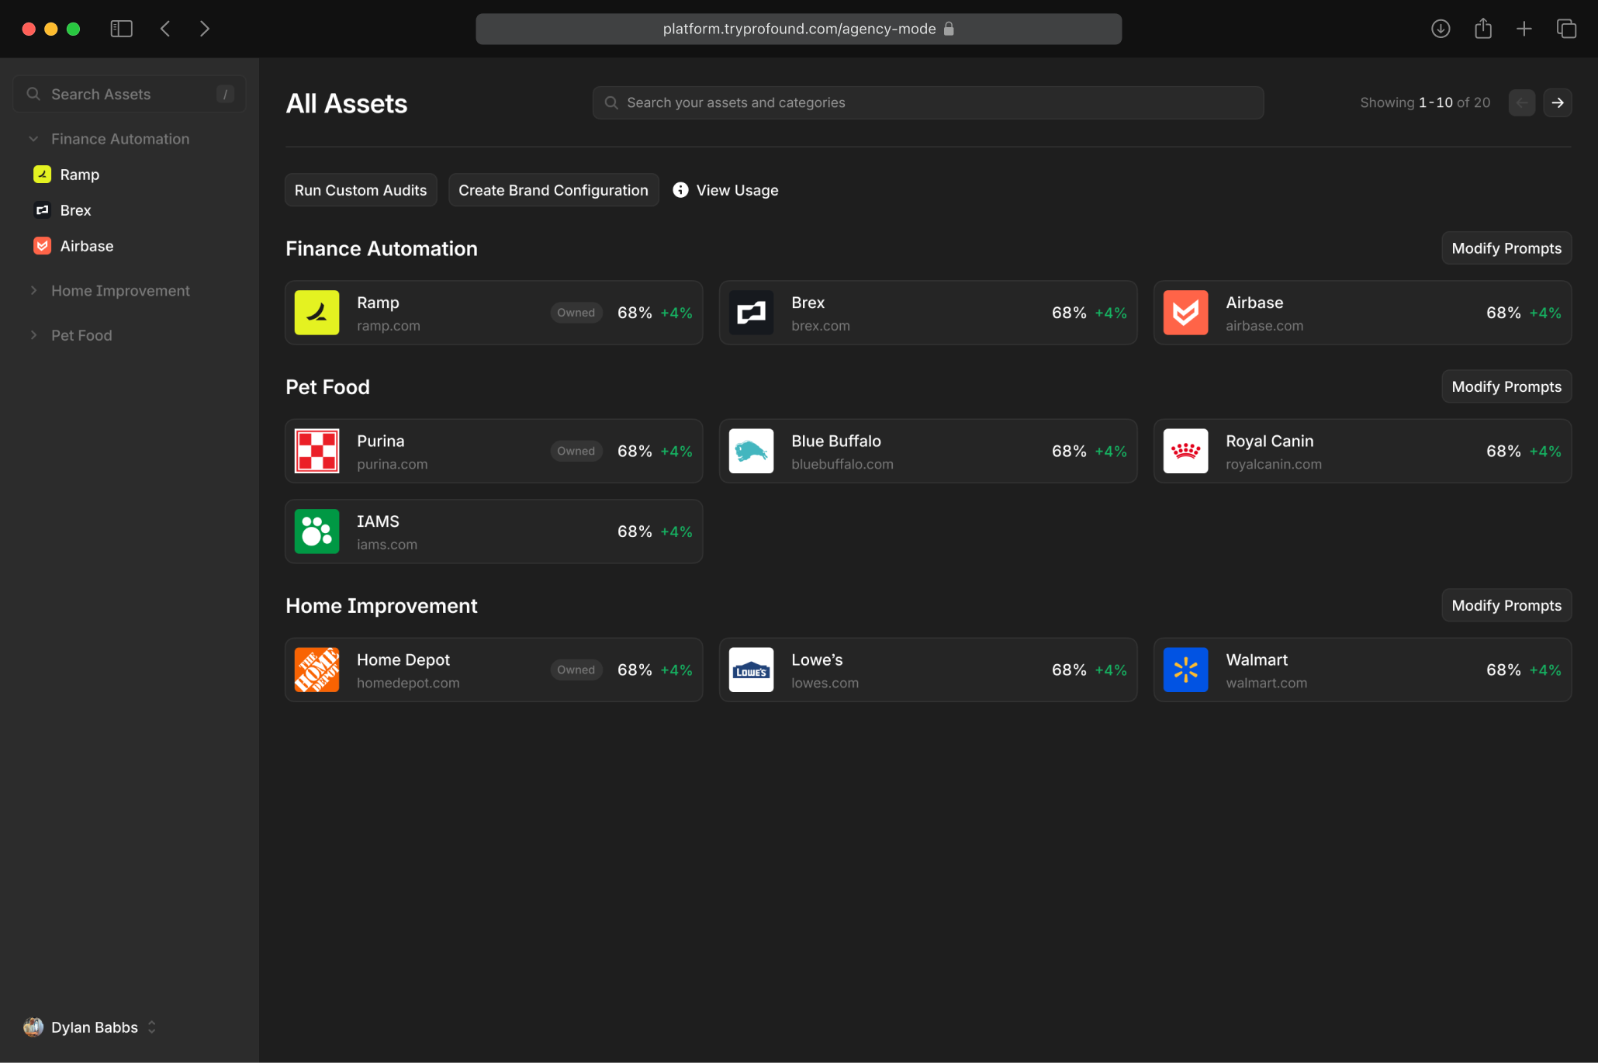Open the Safari downloads icon
Screen dimensions: 1598x1063
(x=1441, y=29)
